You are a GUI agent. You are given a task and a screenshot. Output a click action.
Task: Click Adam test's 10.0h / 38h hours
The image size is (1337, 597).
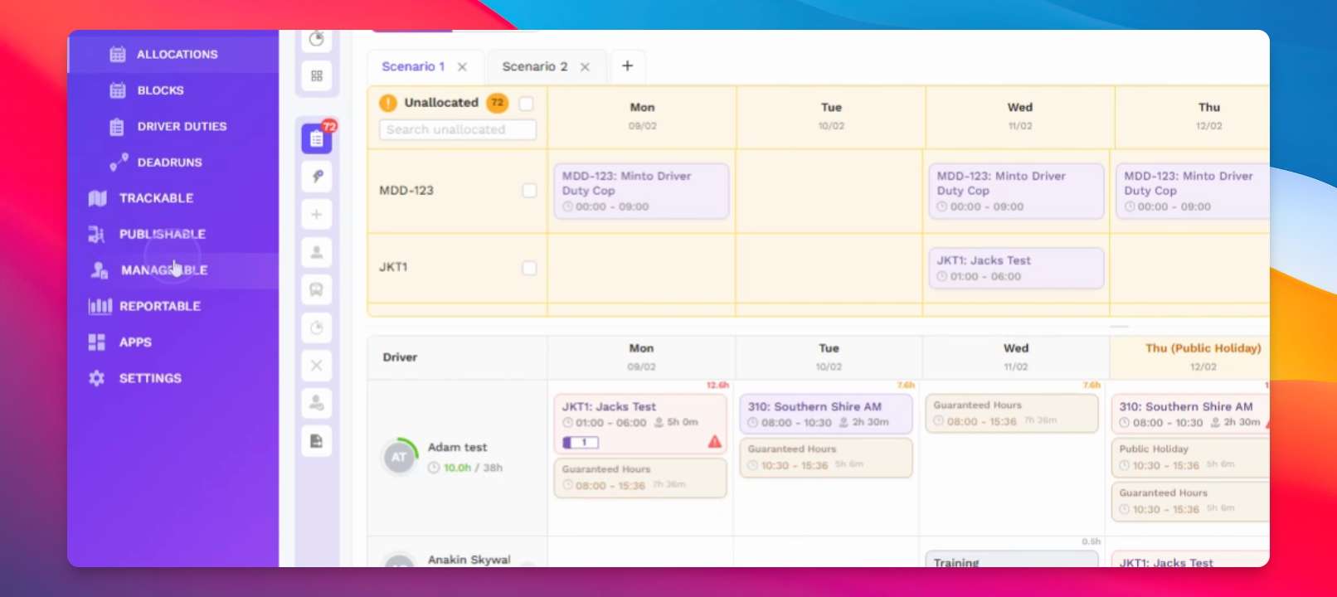pyautogui.click(x=465, y=468)
